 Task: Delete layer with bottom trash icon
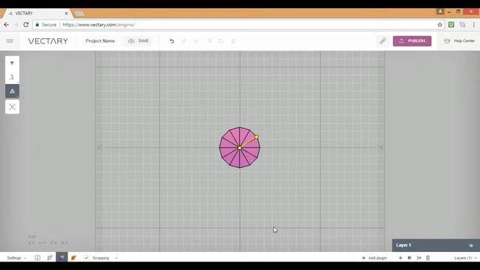pyautogui.click(x=428, y=258)
